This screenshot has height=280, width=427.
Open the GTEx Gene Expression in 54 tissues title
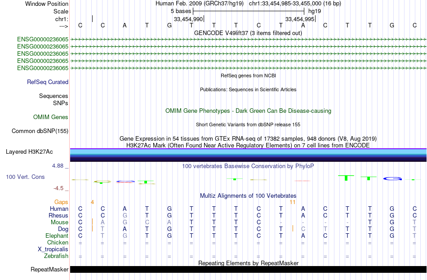pyautogui.click(x=248, y=138)
